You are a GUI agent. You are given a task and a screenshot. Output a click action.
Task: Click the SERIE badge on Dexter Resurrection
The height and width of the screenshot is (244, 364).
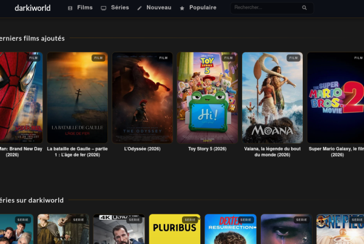pyautogui.click(x=246, y=220)
